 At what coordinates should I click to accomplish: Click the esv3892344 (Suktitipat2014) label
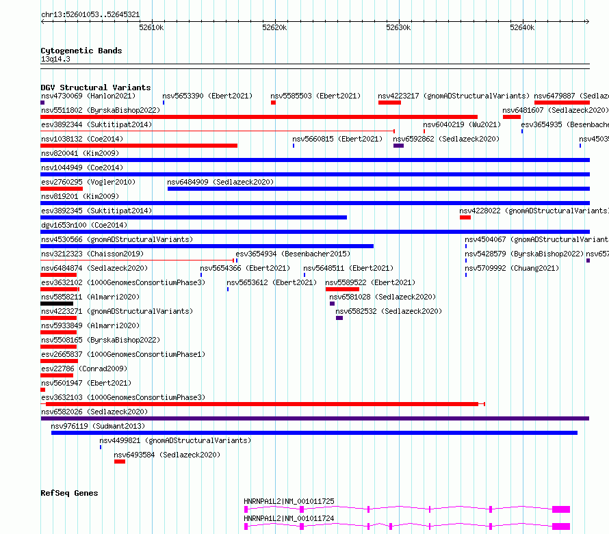pyautogui.click(x=96, y=124)
